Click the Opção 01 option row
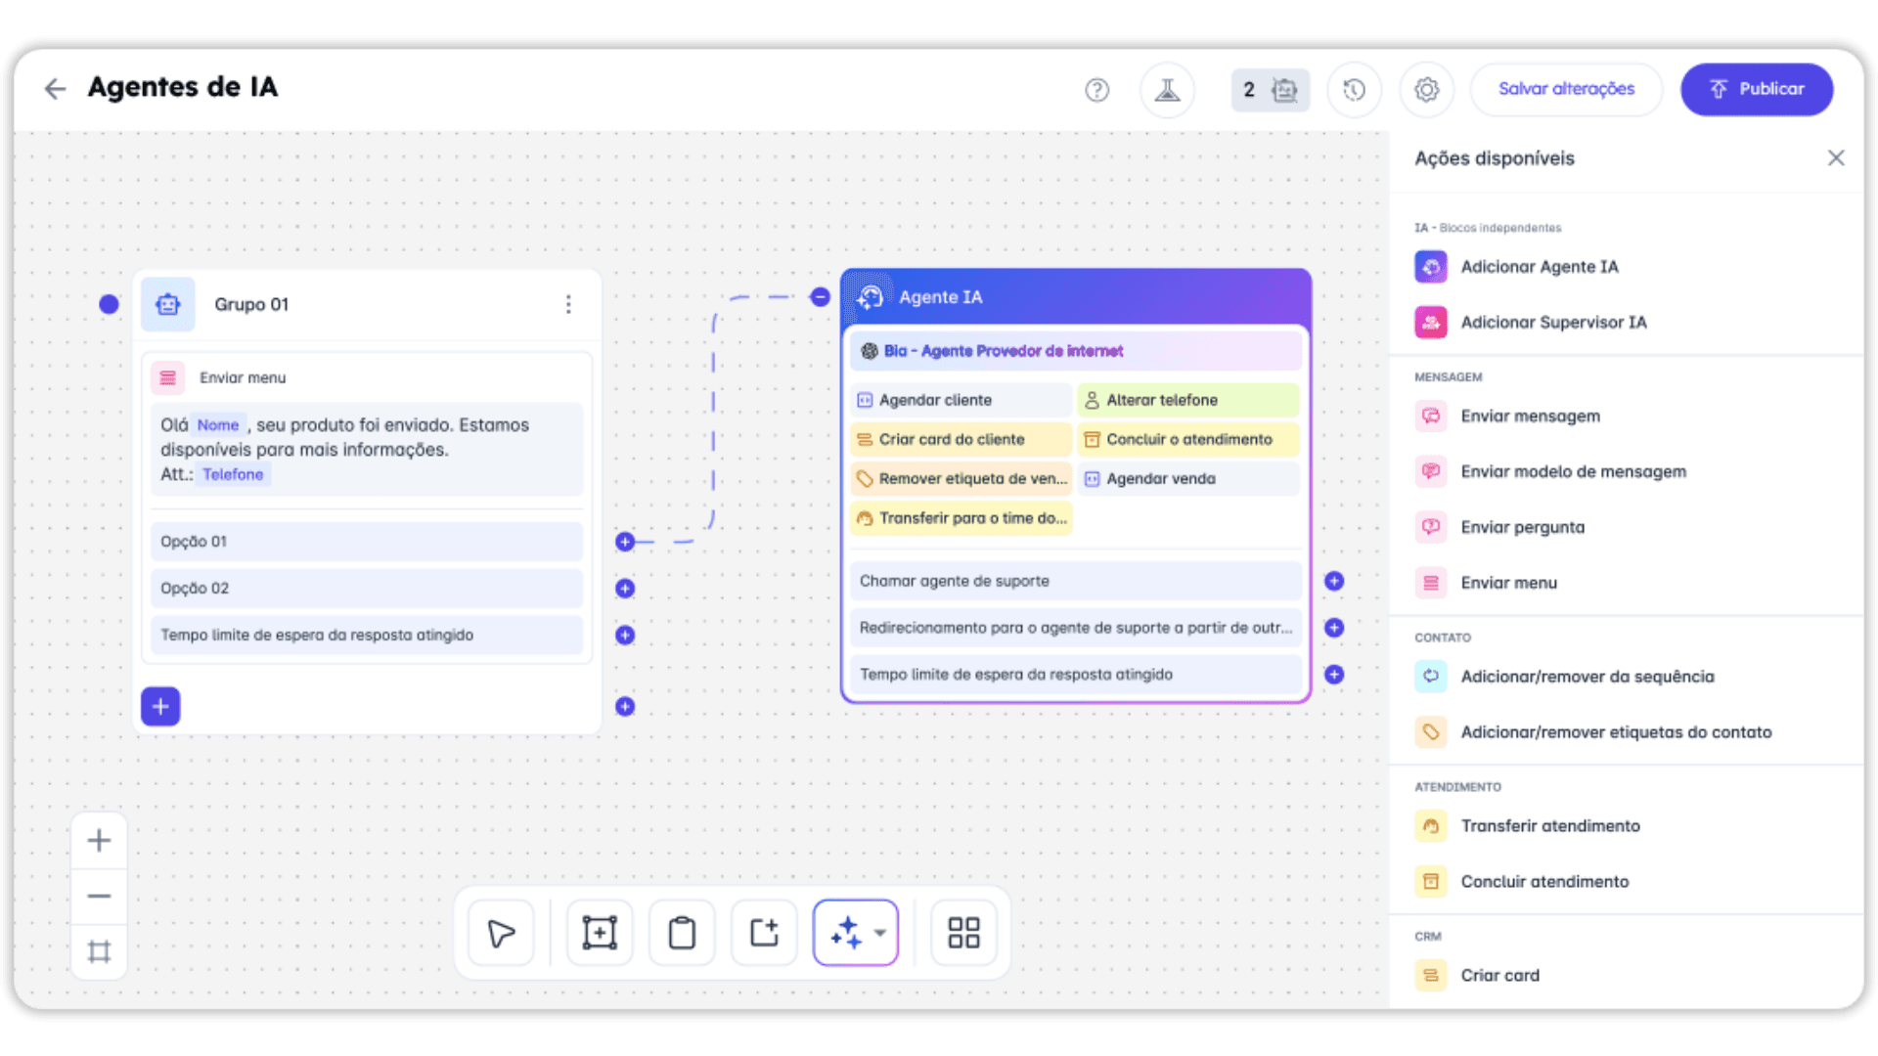Image resolution: width=1878 pixels, height=1056 pixels. pyautogui.click(x=367, y=542)
